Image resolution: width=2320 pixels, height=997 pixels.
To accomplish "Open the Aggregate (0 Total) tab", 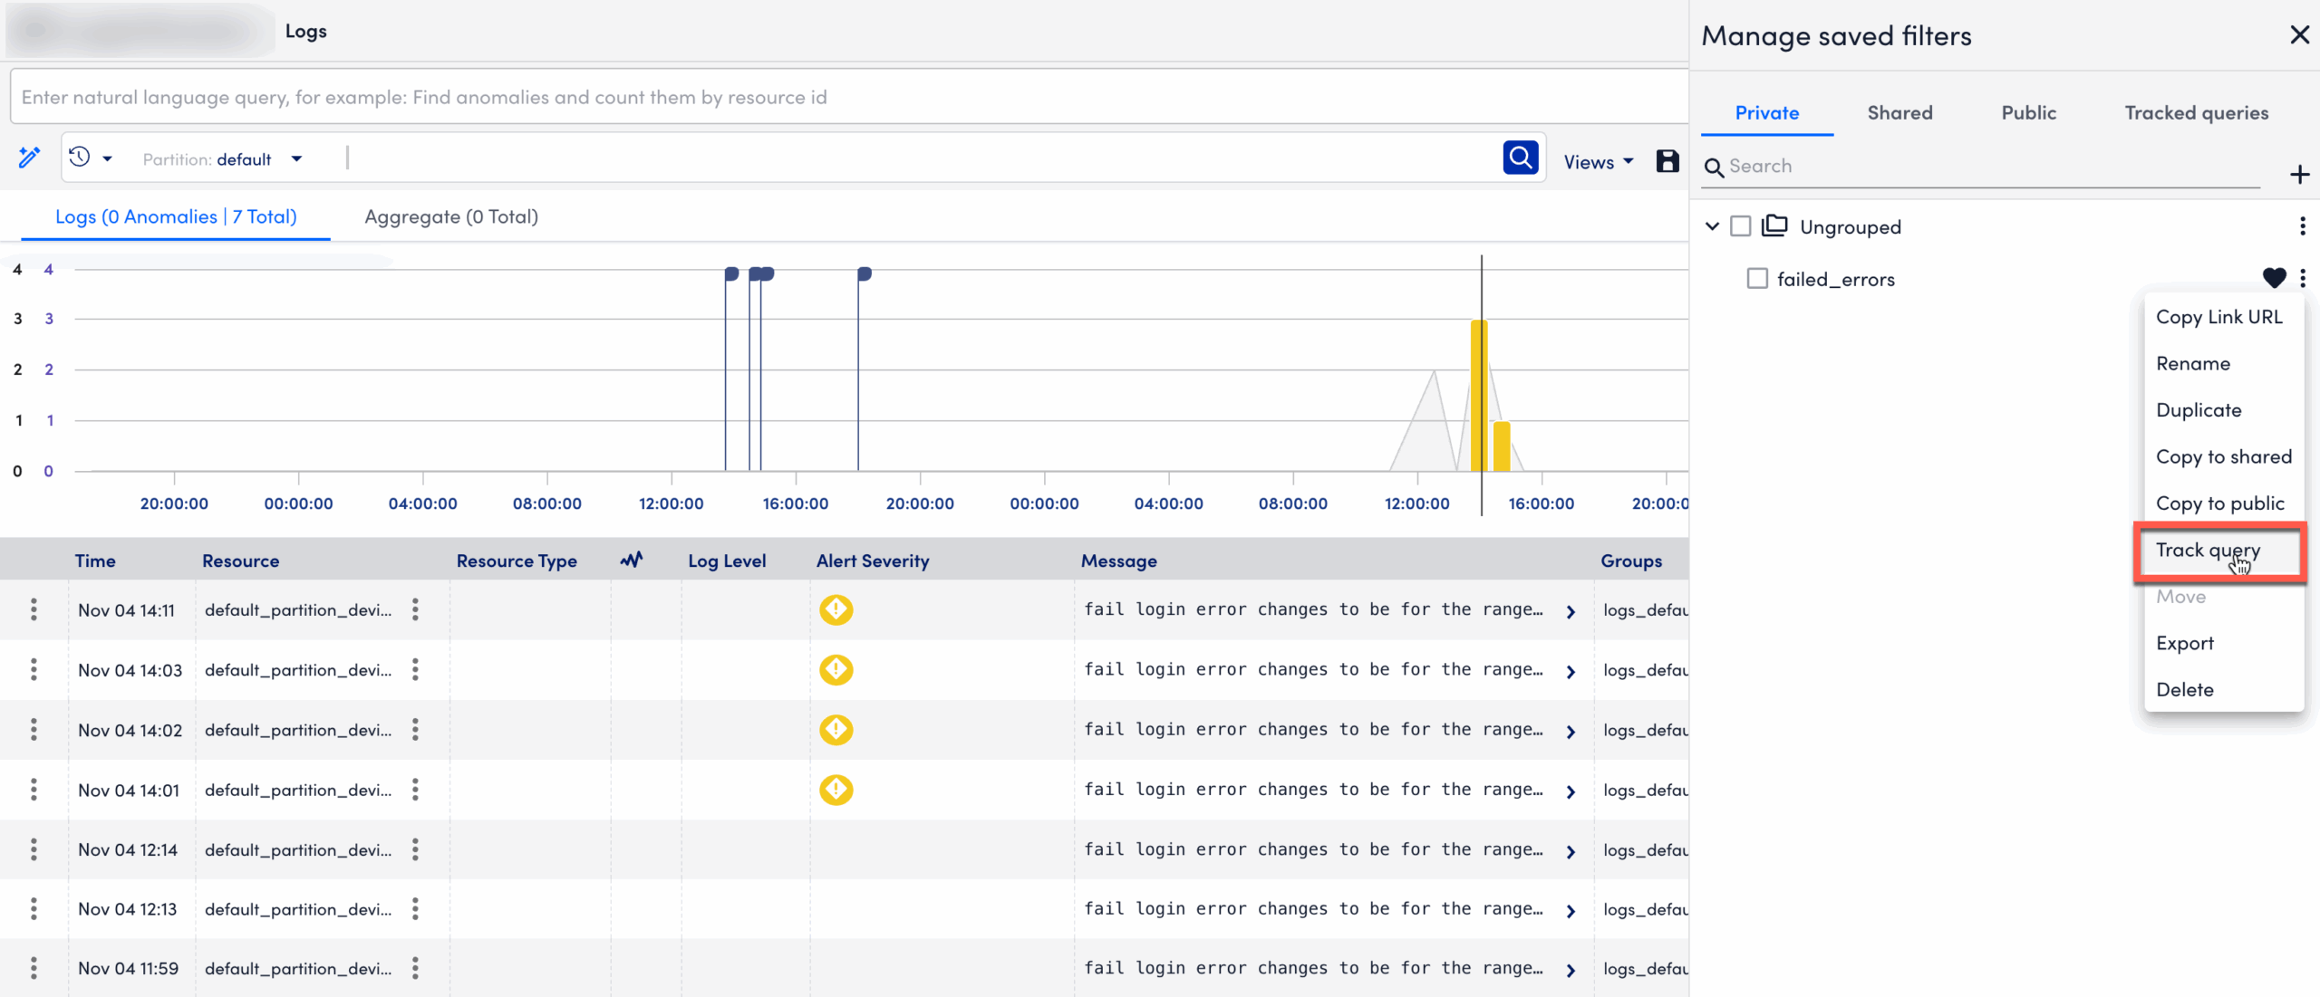I will [x=450, y=216].
